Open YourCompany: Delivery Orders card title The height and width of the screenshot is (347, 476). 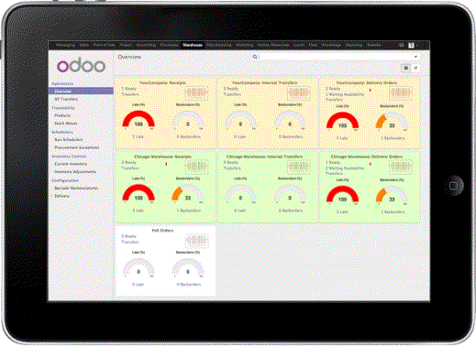367,82
